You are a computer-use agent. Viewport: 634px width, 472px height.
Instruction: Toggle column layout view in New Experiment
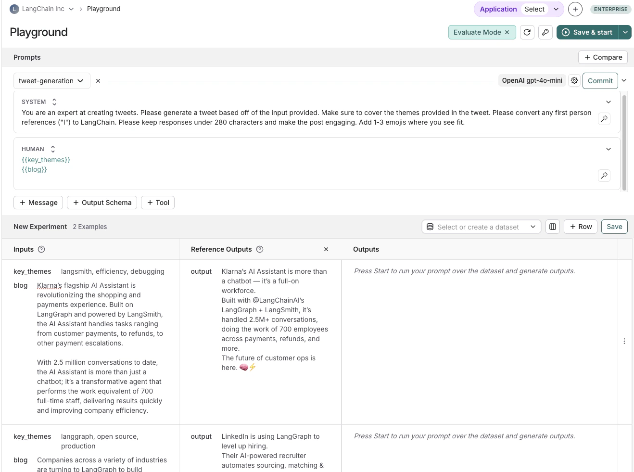(x=552, y=226)
